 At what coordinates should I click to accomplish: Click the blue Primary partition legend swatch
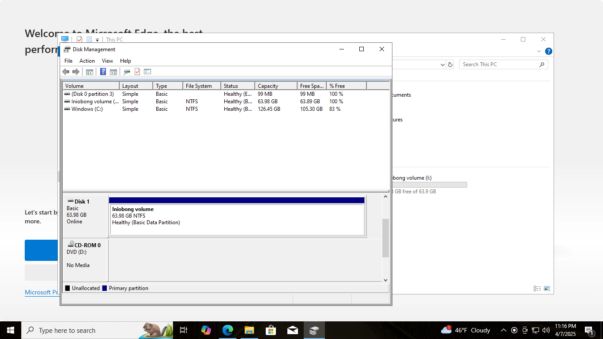(x=105, y=288)
